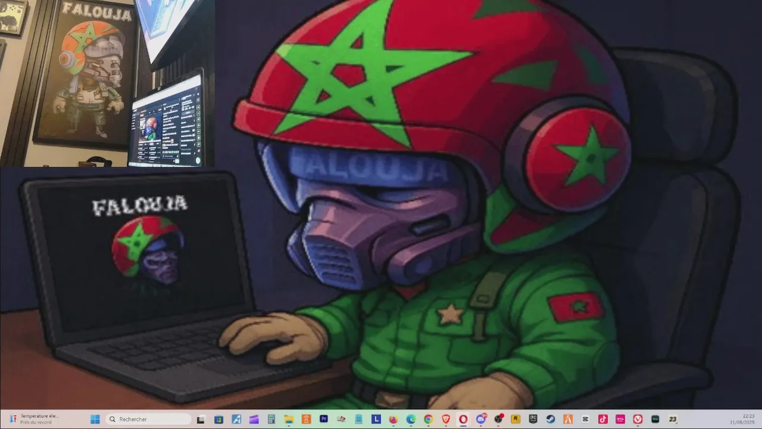762x429 pixels.
Task: Open the blue L app icon
Action: [376, 419]
